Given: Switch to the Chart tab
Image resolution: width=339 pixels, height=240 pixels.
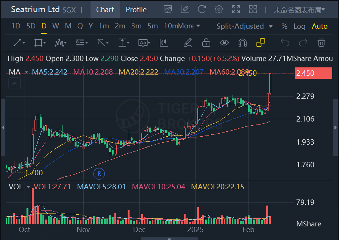Looking at the screenshot, I should coord(105,9).
